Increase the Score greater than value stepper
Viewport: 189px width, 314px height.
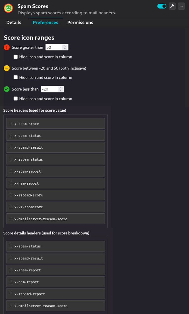pos(65,46)
